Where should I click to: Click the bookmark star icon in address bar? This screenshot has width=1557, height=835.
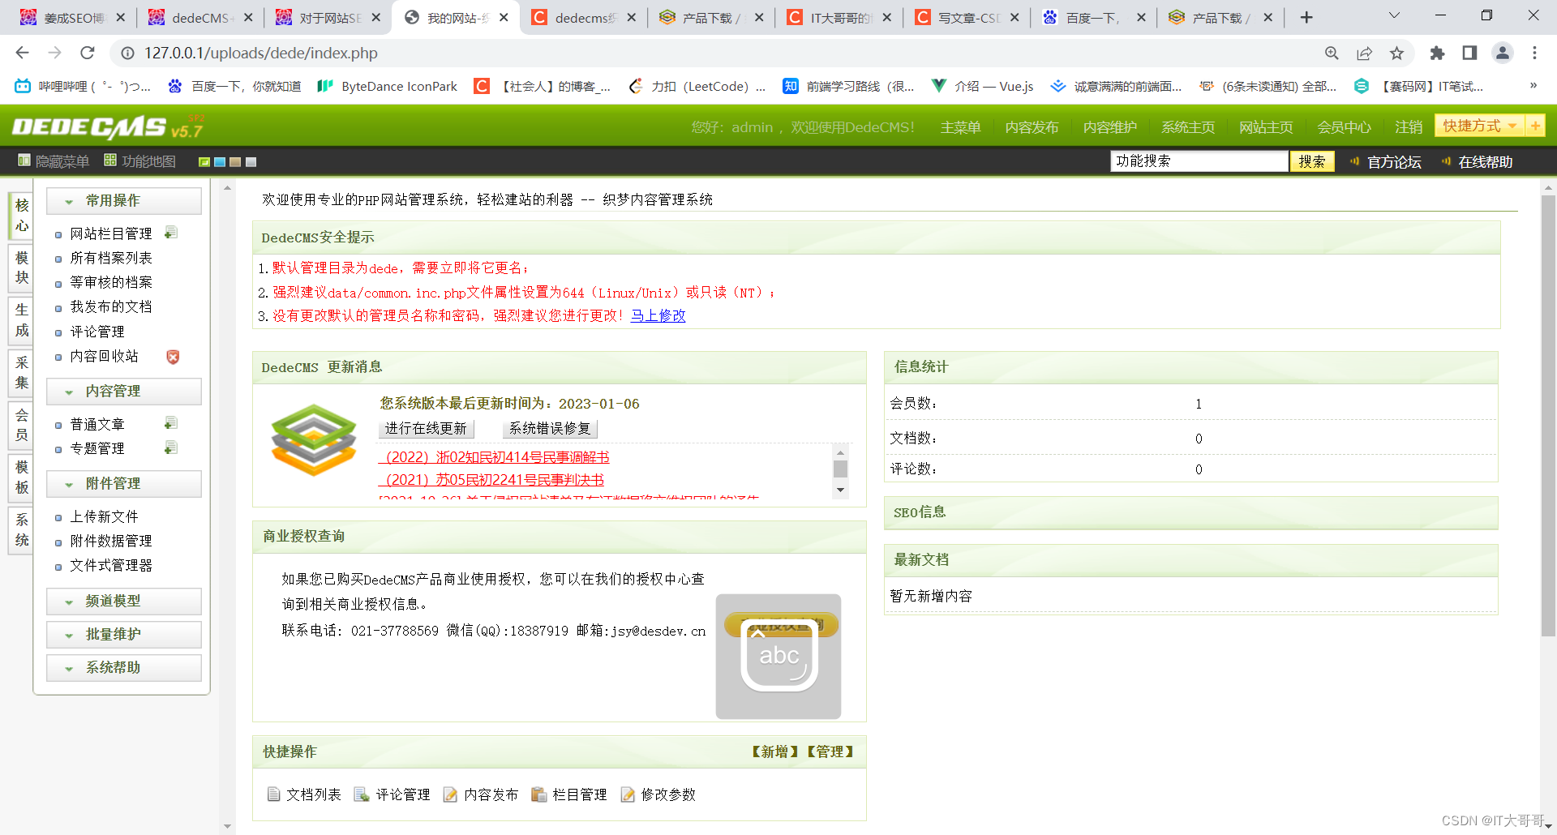(x=1396, y=53)
